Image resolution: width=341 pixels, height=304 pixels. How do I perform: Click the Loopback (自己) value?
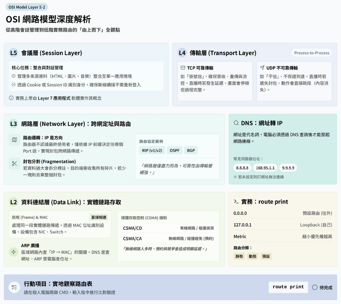click(316, 225)
